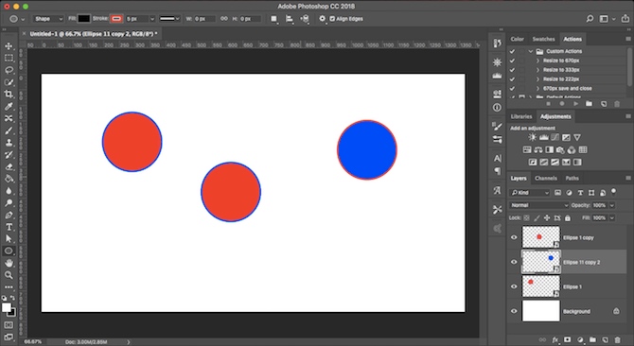Open the Shape tool mode dropdown

tap(48, 19)
